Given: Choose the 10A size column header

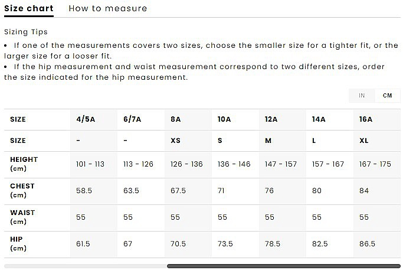Looking at the screenshot, I should 224,119.
